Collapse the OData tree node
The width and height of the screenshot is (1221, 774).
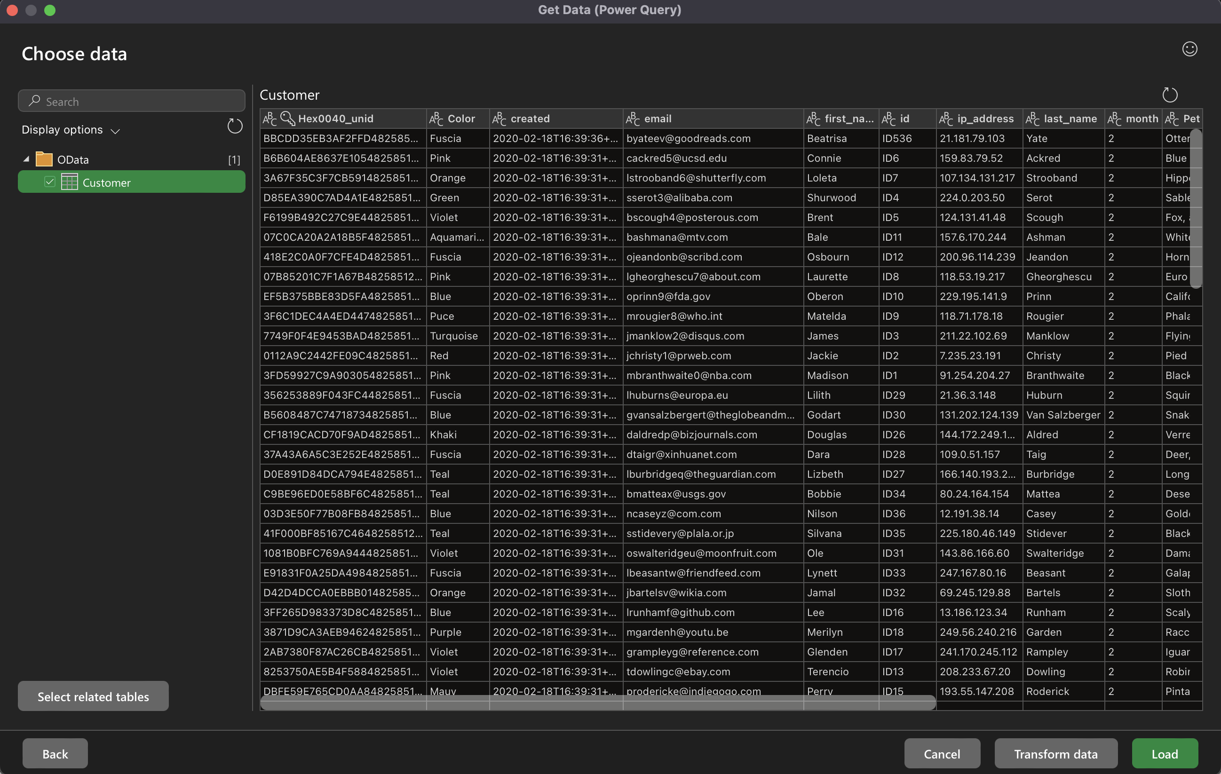pos(26,159)
